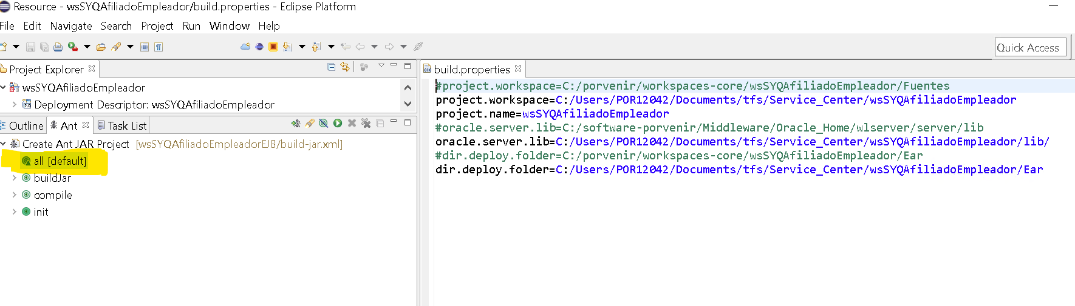Open the Run menu
Screen dimensions: 1075x306
(191, 26)
